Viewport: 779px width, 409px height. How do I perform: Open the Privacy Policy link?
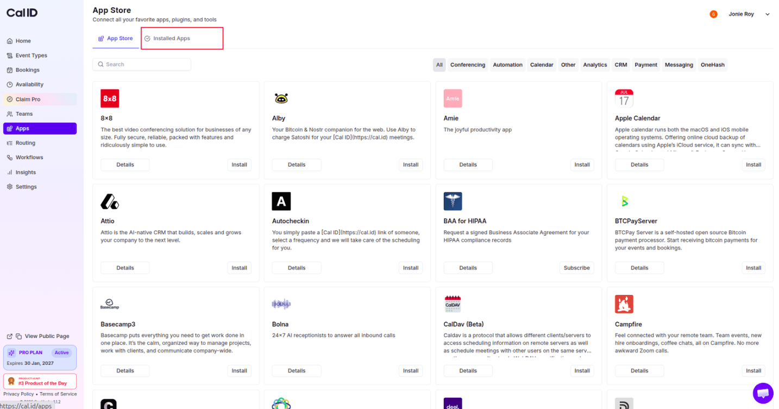[x=18, y=394]
